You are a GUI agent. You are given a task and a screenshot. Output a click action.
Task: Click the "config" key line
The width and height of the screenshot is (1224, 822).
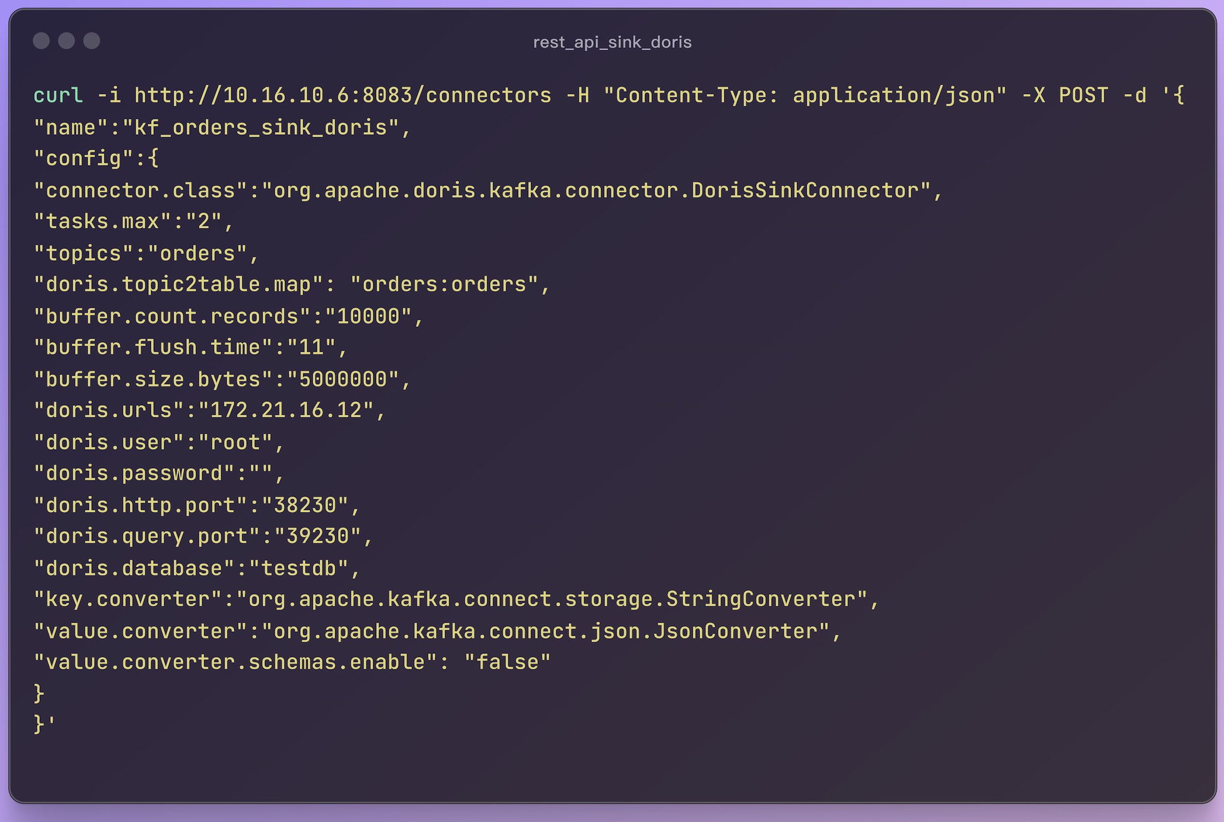(96, 158)
